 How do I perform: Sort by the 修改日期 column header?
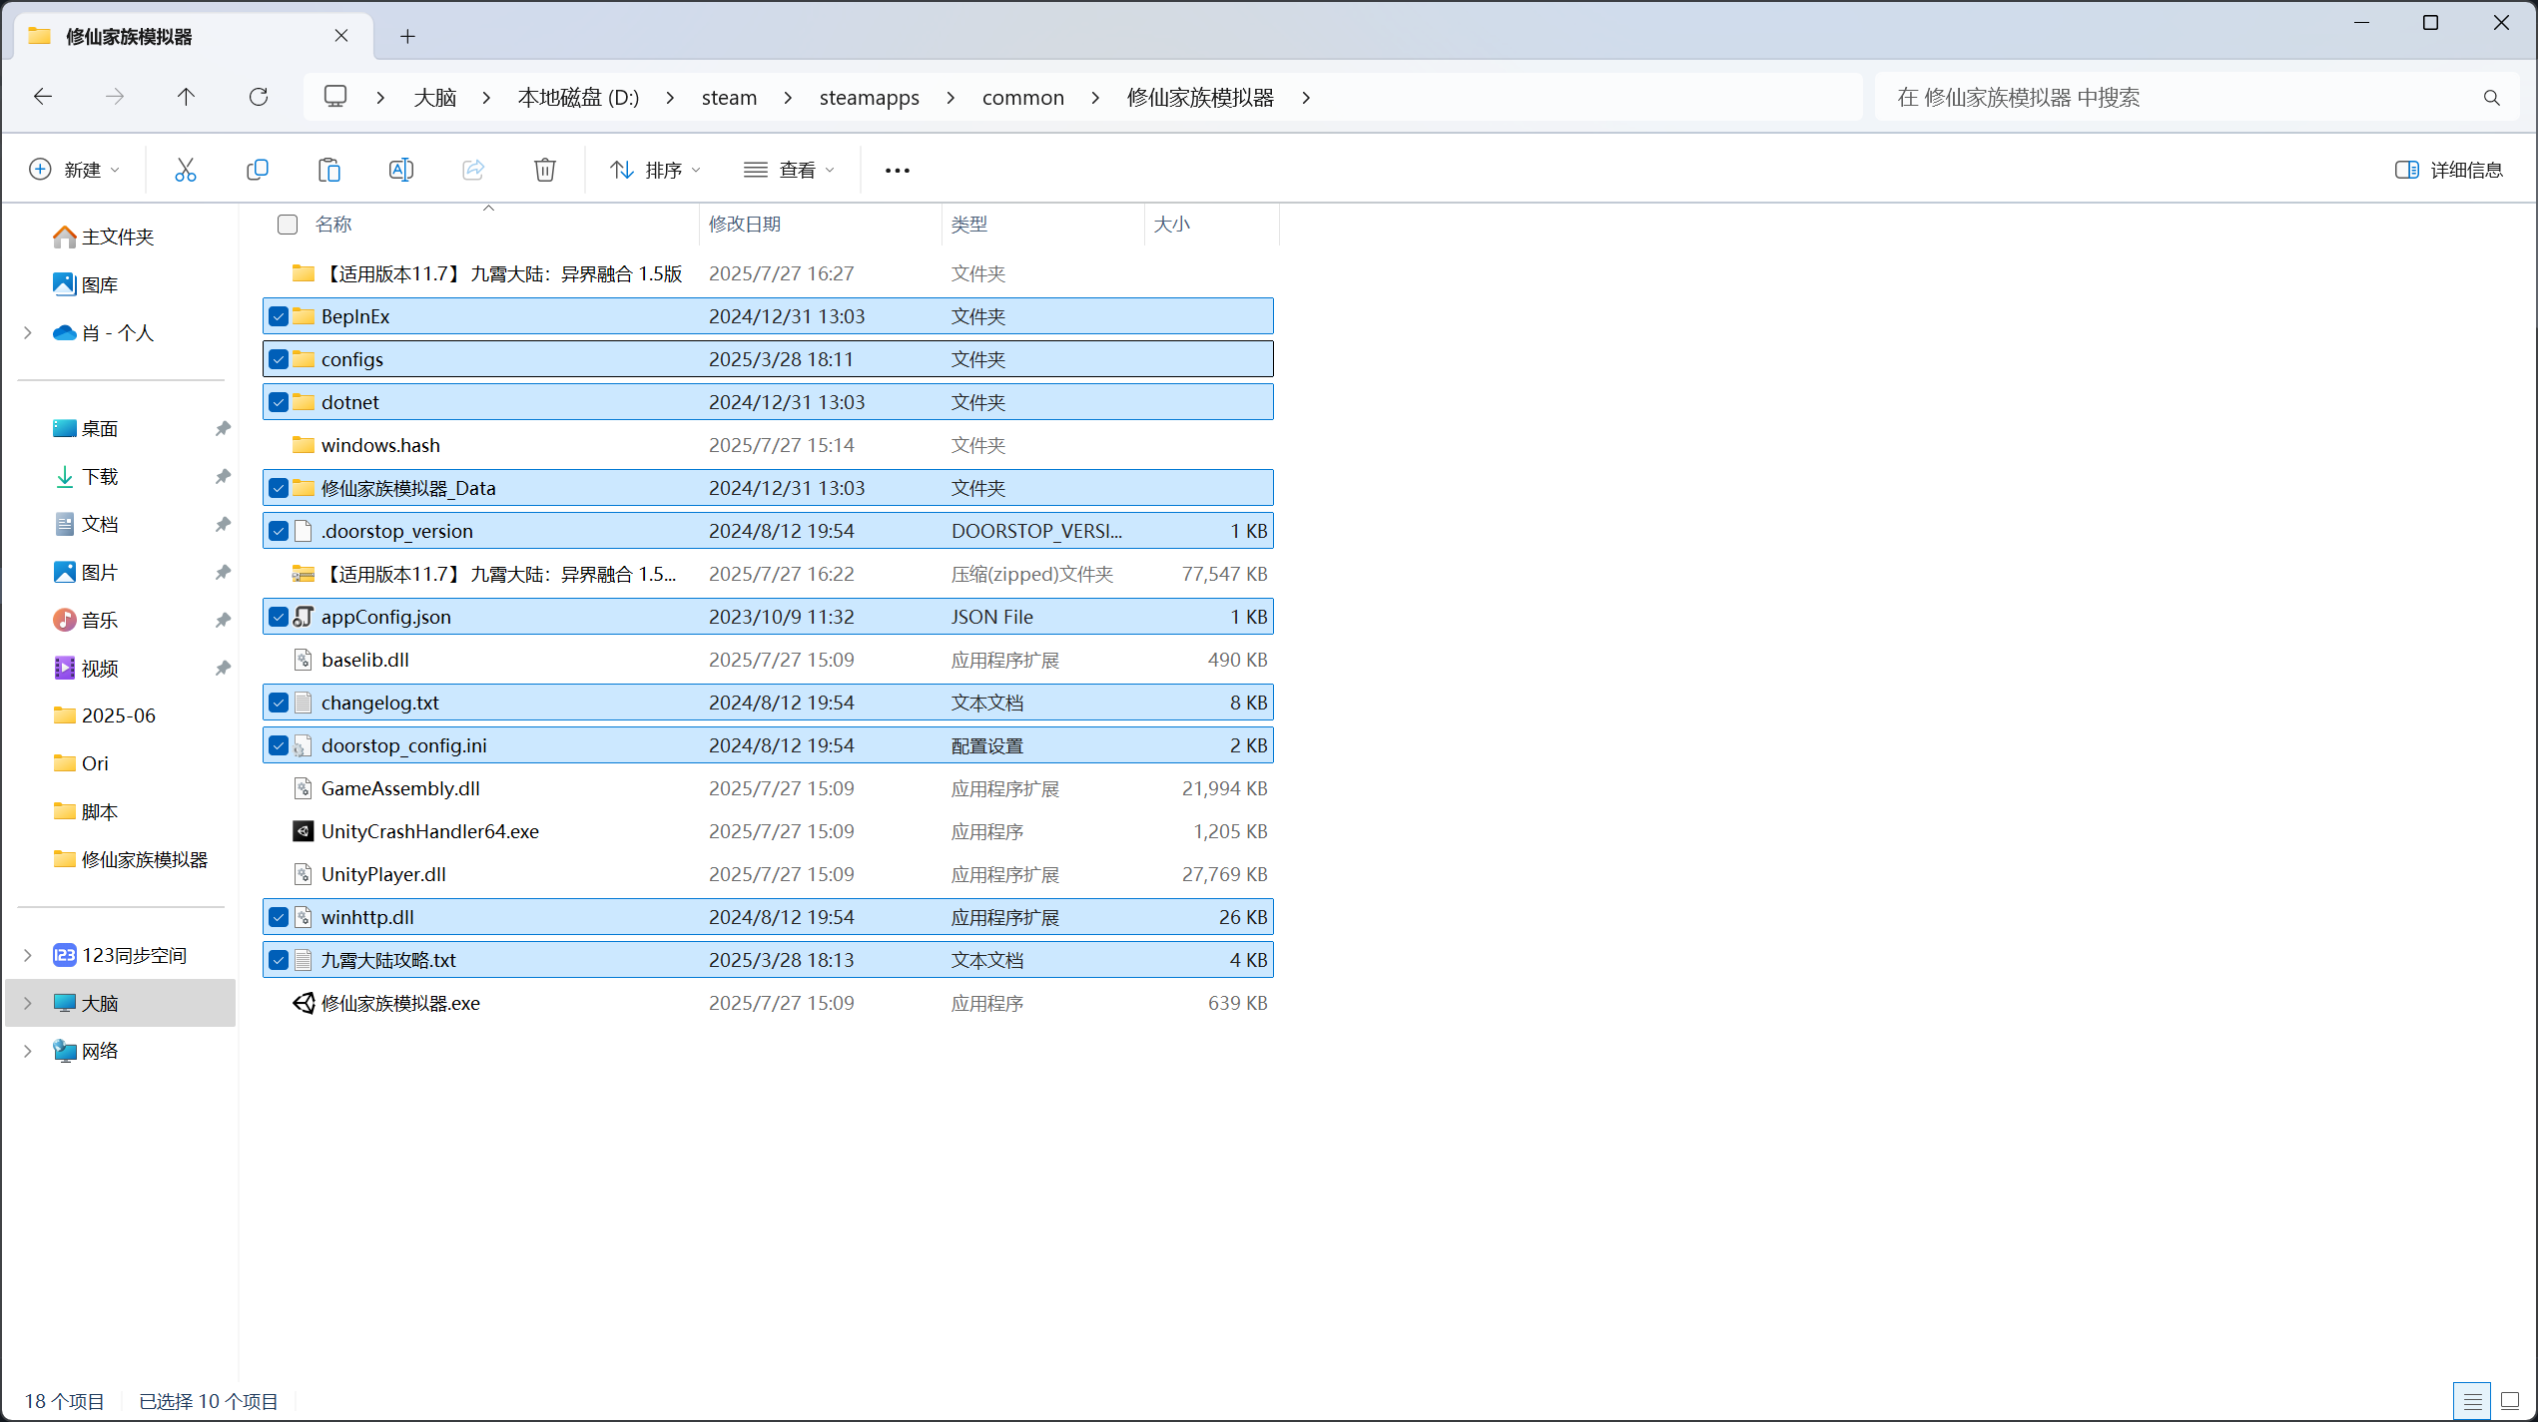pos(821,225)
